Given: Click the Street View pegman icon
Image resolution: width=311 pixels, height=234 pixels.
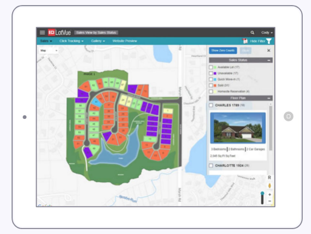Looking at the screenshot, I should [270, 186].
